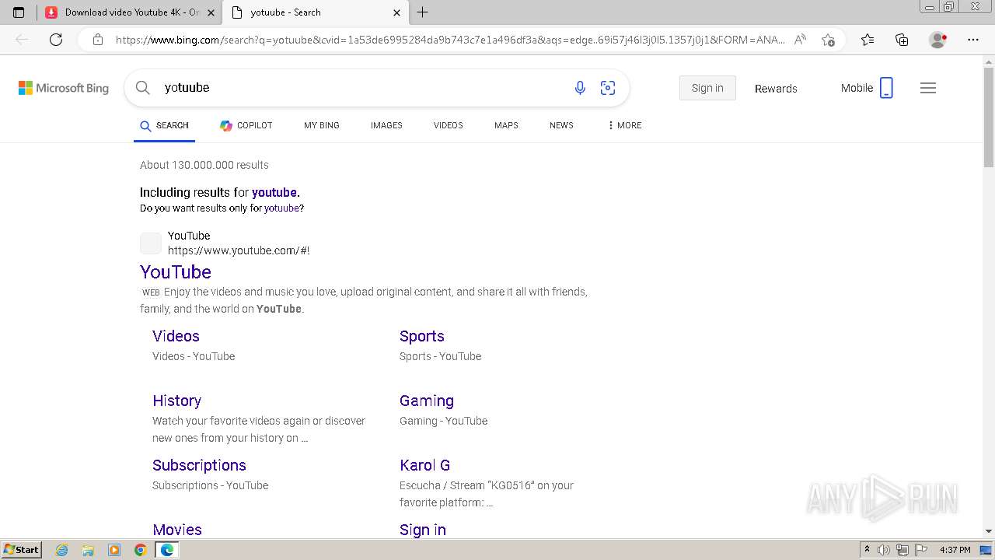Open the Movies sitelink
995x560 pixels.
(x=177, y=530)
